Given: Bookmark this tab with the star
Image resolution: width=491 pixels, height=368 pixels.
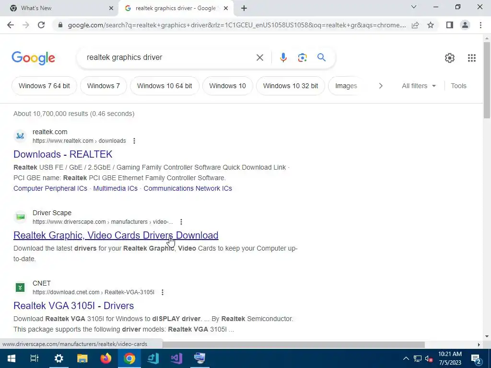Looking at the screenshot, I should point(431,25).
